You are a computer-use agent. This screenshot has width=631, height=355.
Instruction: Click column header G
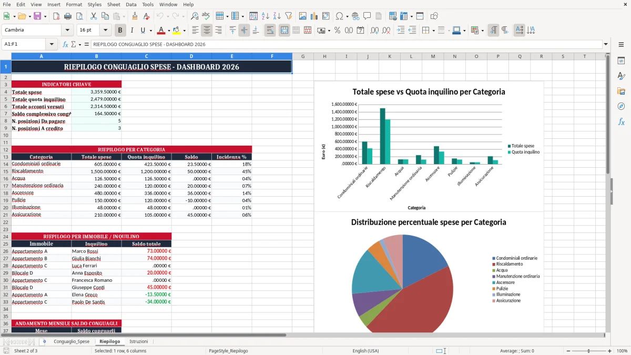click(303, 56)
